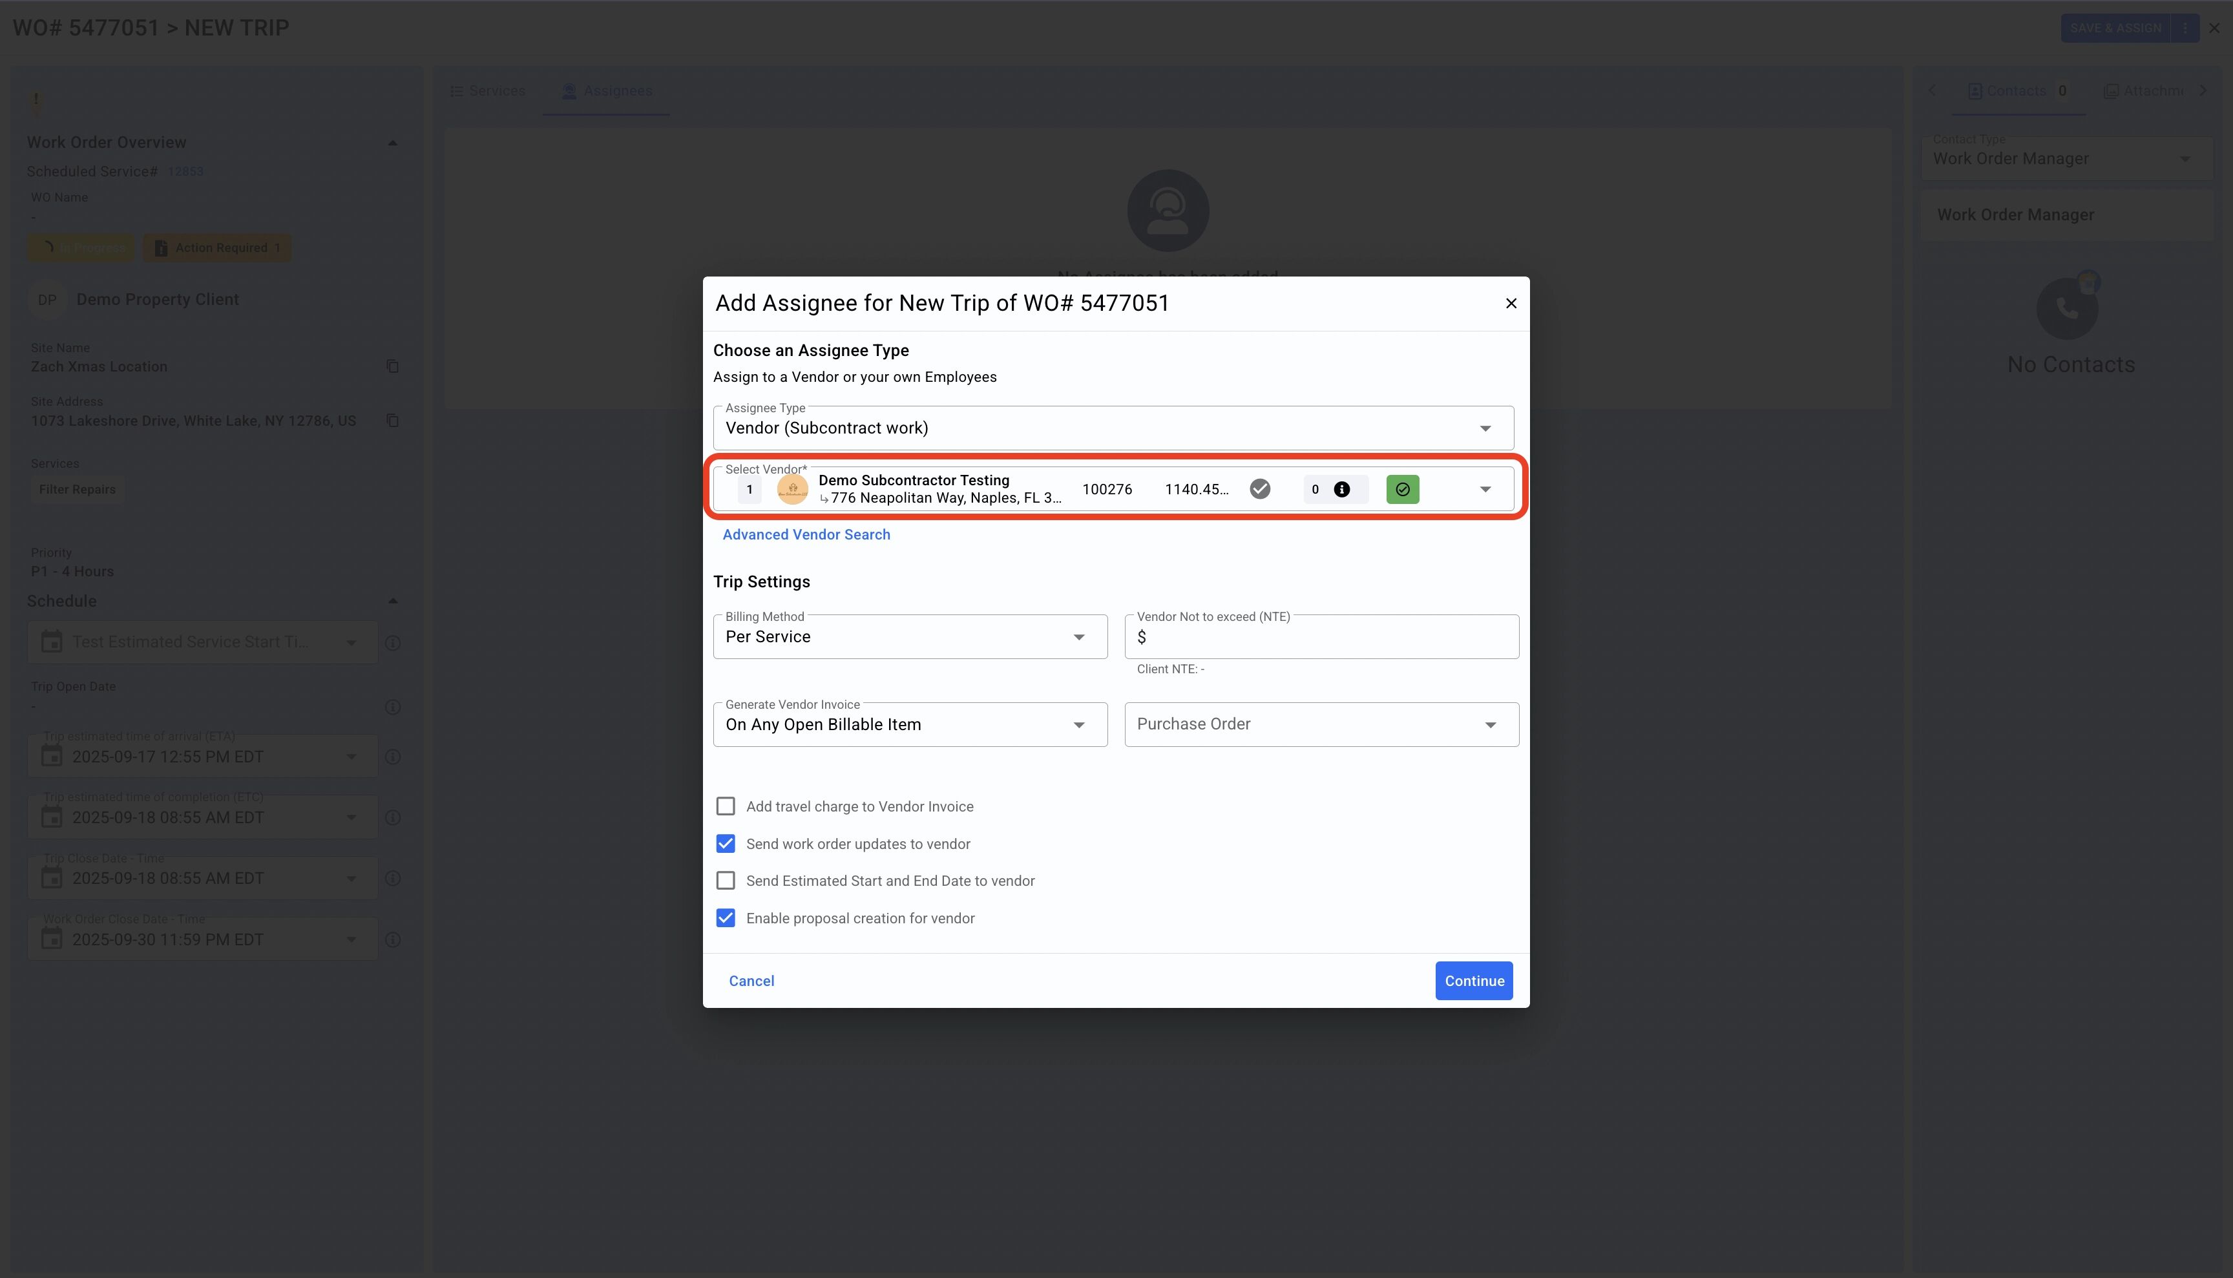This screenshot has width=2233, height=1278.
Task: Switch to the Services tab
Action: [488, 91]
